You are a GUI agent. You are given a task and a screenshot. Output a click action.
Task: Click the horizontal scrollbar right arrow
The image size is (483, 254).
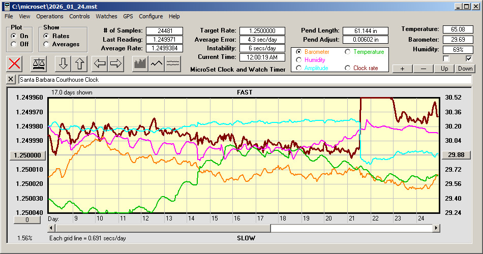click(x=436, y=229)
